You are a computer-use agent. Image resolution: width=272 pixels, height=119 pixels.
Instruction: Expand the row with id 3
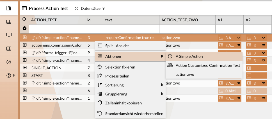[x=25, y=37]
